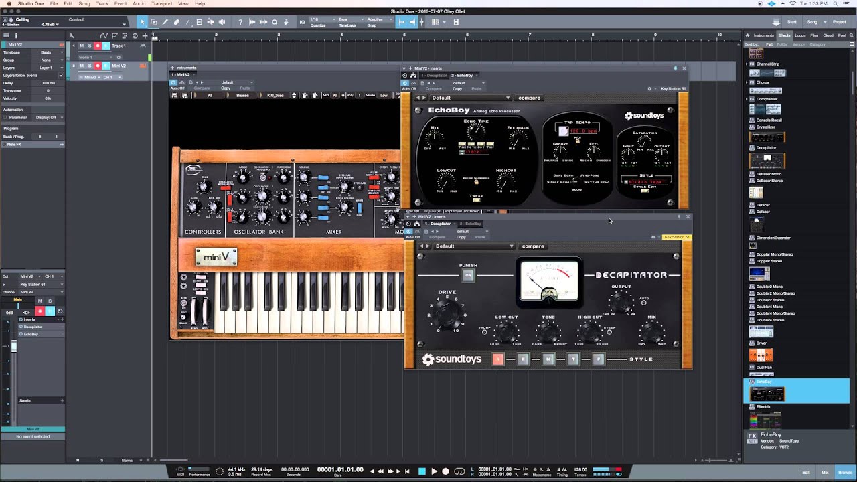Click the Browse button at bottom right
Viewport: 857px width, 482px height.
point(844,473)
